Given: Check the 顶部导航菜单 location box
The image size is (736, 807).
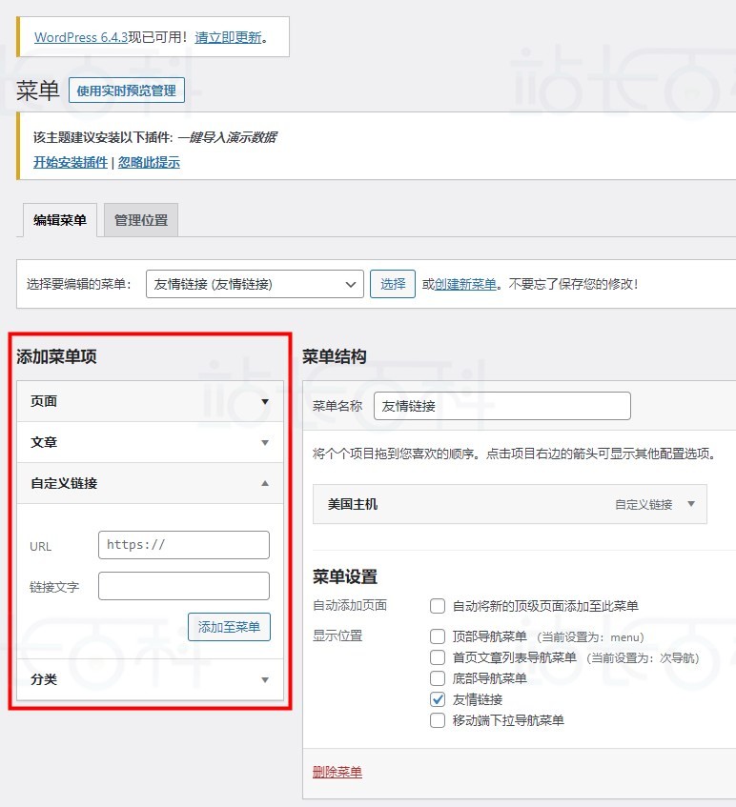Looking at the screenshot, I should pos(438,636).
